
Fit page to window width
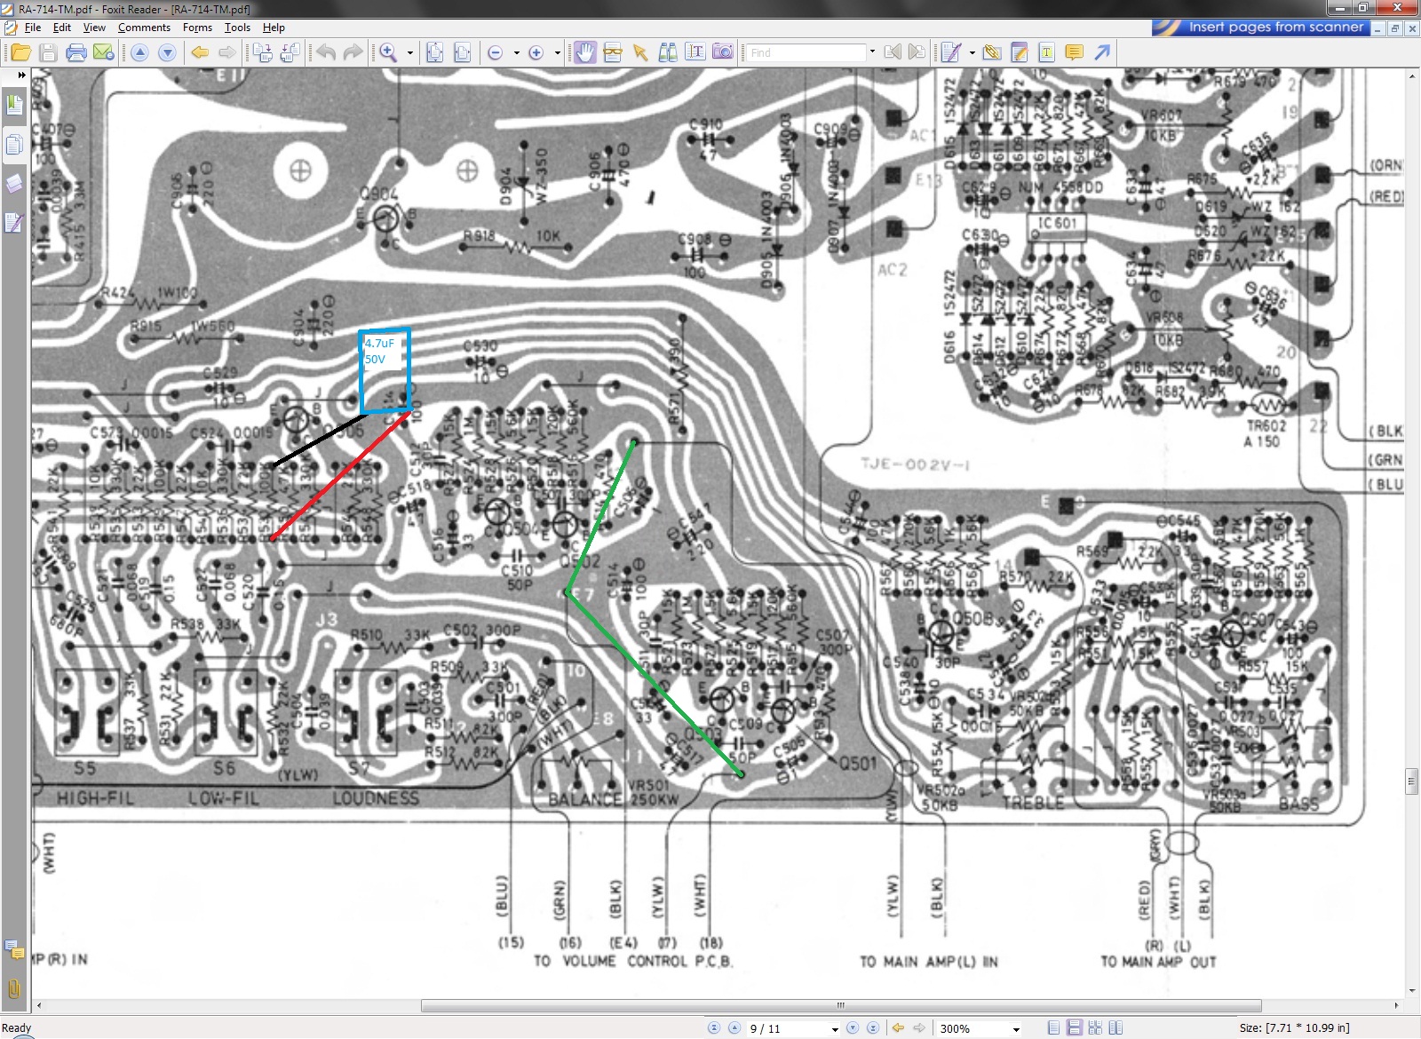click(463, 52)
